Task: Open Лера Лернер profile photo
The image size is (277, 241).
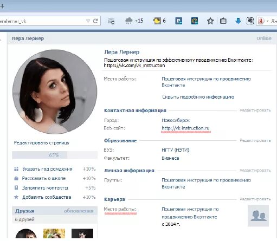Action: pos(55,92)
